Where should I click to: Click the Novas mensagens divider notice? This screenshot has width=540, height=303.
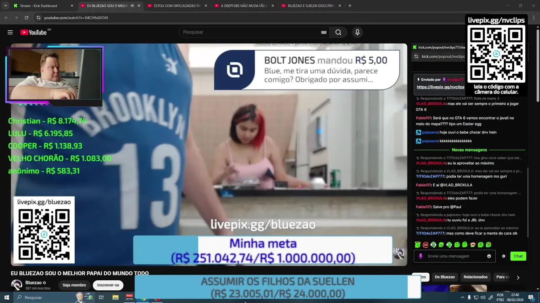(x=469, y=150)
